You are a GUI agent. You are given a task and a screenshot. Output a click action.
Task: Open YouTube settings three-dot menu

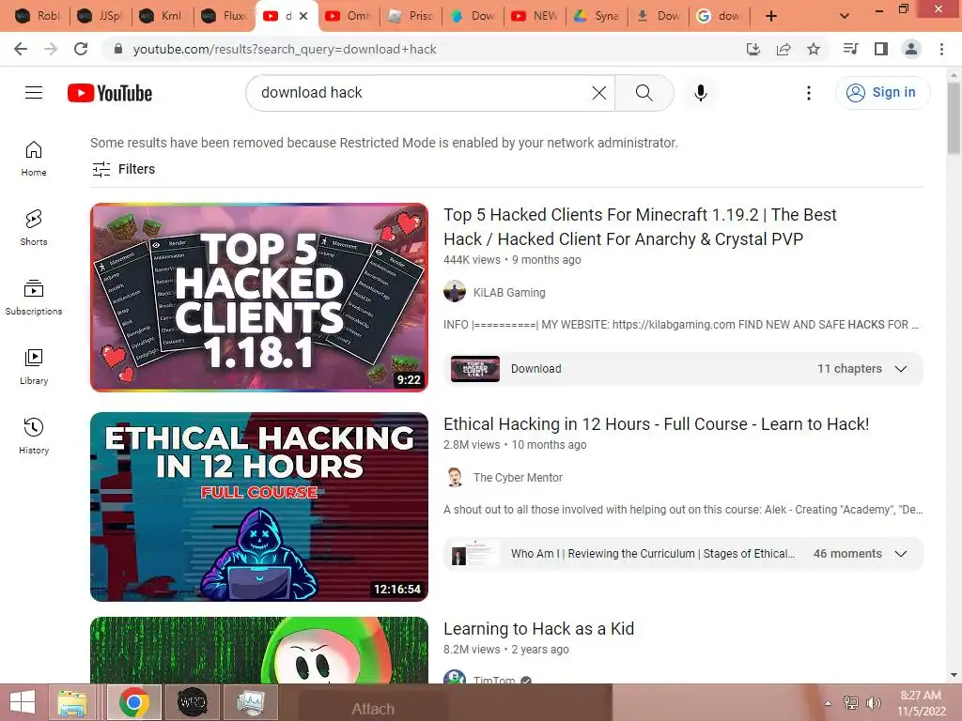tap(809, 93)
